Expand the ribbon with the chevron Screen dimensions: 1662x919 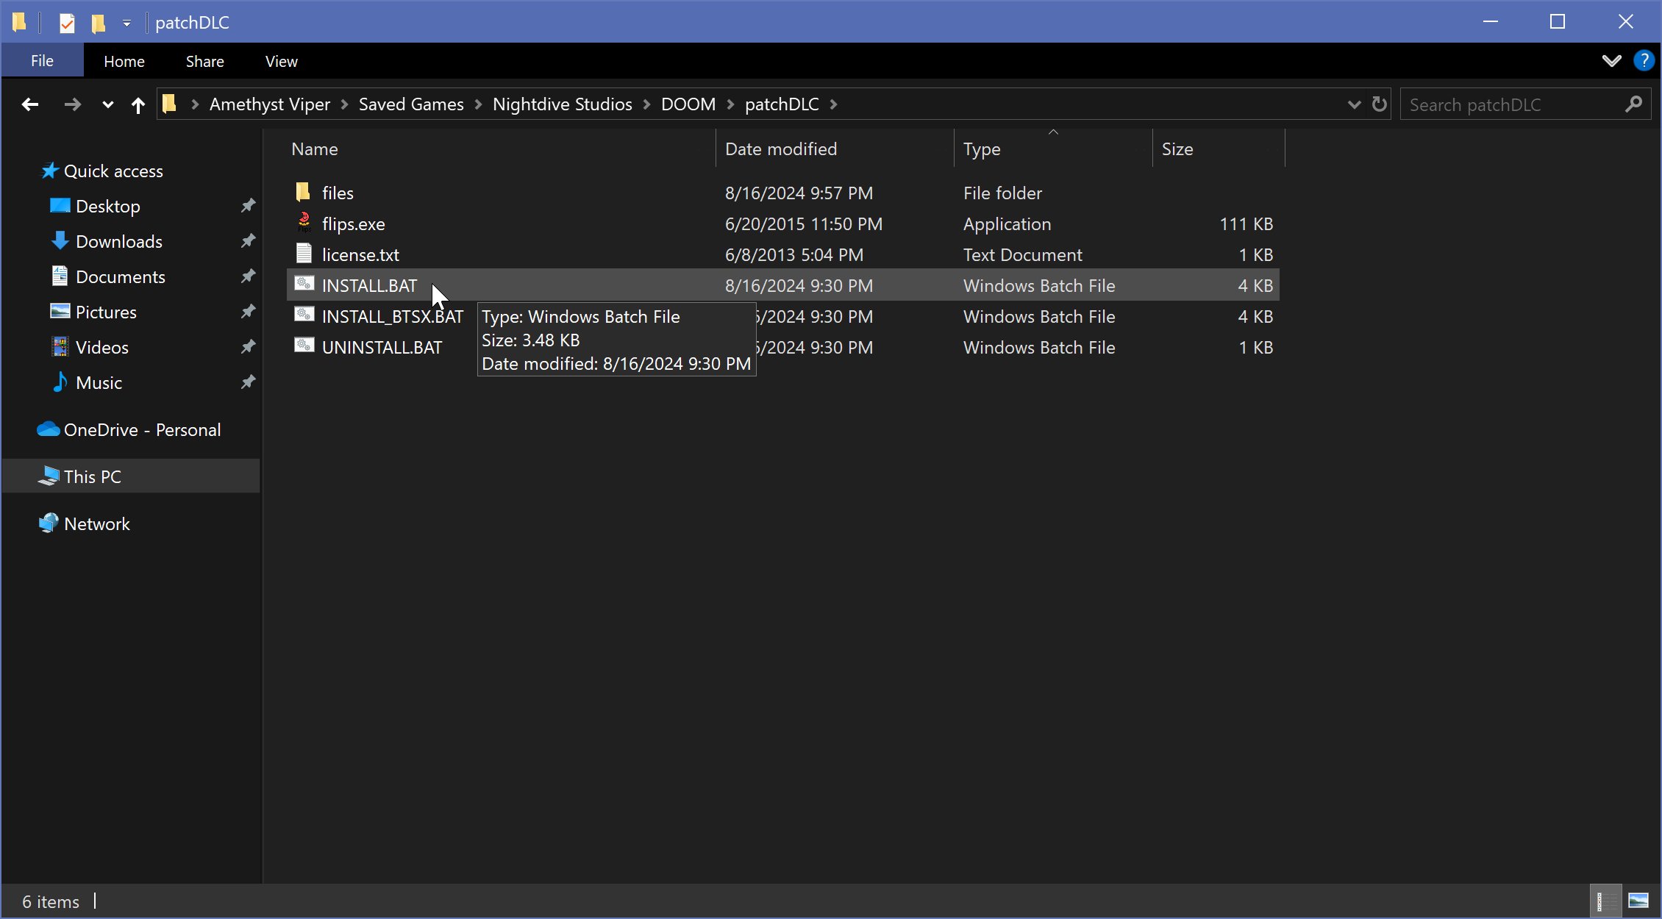[x=1611, y=61]
